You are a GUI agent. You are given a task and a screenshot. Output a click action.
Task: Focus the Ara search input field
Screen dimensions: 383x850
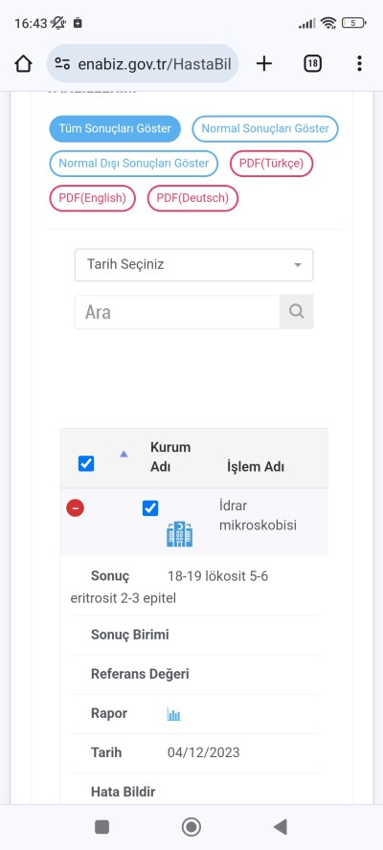coord(177,312)
